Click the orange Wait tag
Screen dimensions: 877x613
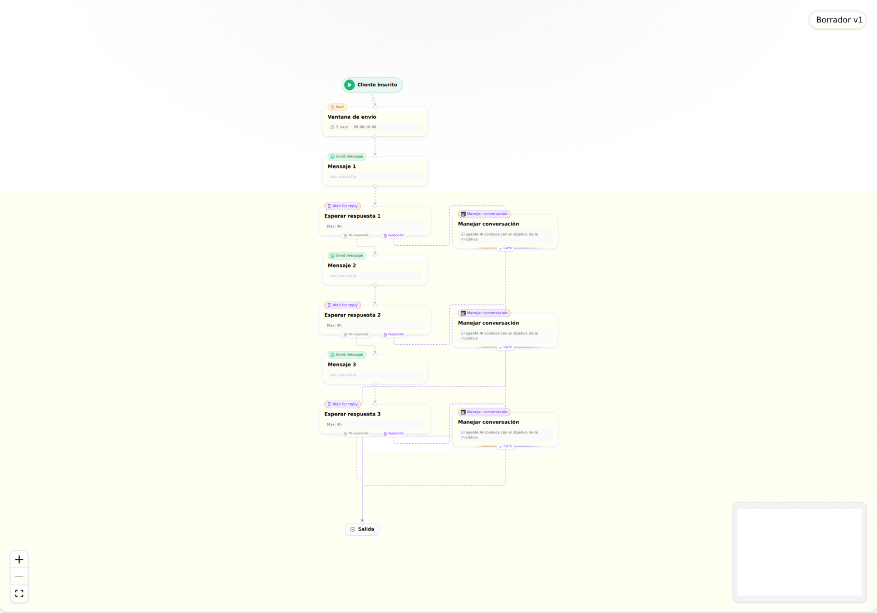tap(337, 107)
